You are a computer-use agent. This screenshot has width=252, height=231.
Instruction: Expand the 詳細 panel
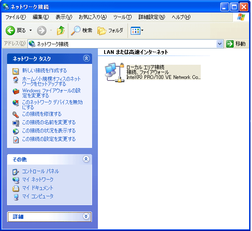(x=86, y=216)
